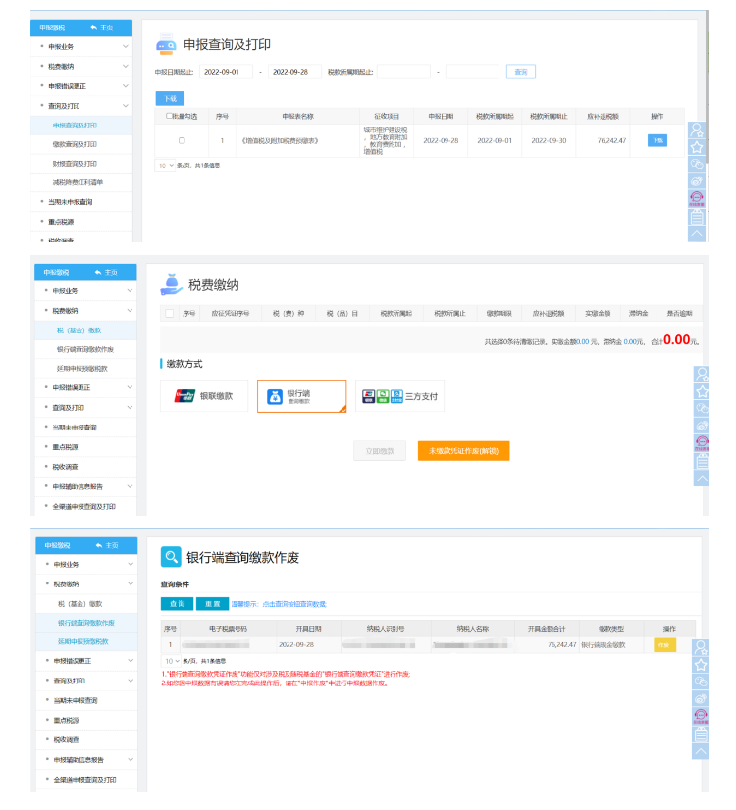The image size is (736, 810).
Task: Open 延期申报预缴税款 in the 税费缴纳 panel sidebar
Action: 81,369
